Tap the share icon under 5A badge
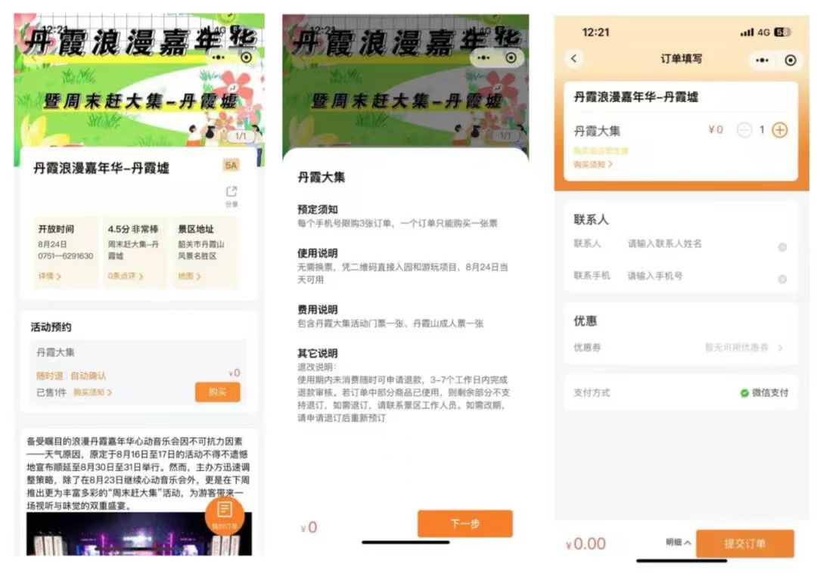817x573 pixels. click(231, 192)
